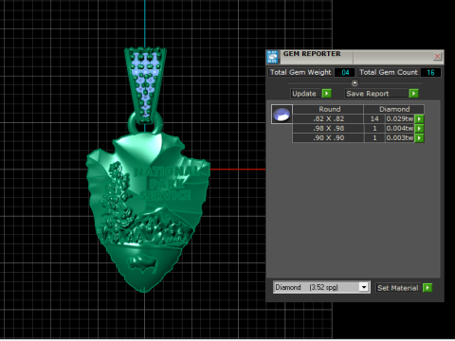The height and width of the screenshot is (341, 455).
Task: Click the green arrow next to Update
Action: pos(326,94)
